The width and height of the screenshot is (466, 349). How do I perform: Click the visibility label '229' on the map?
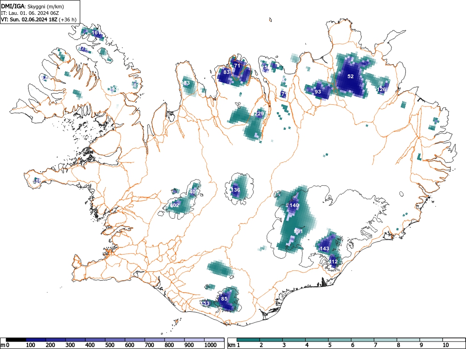click(260, 114)
